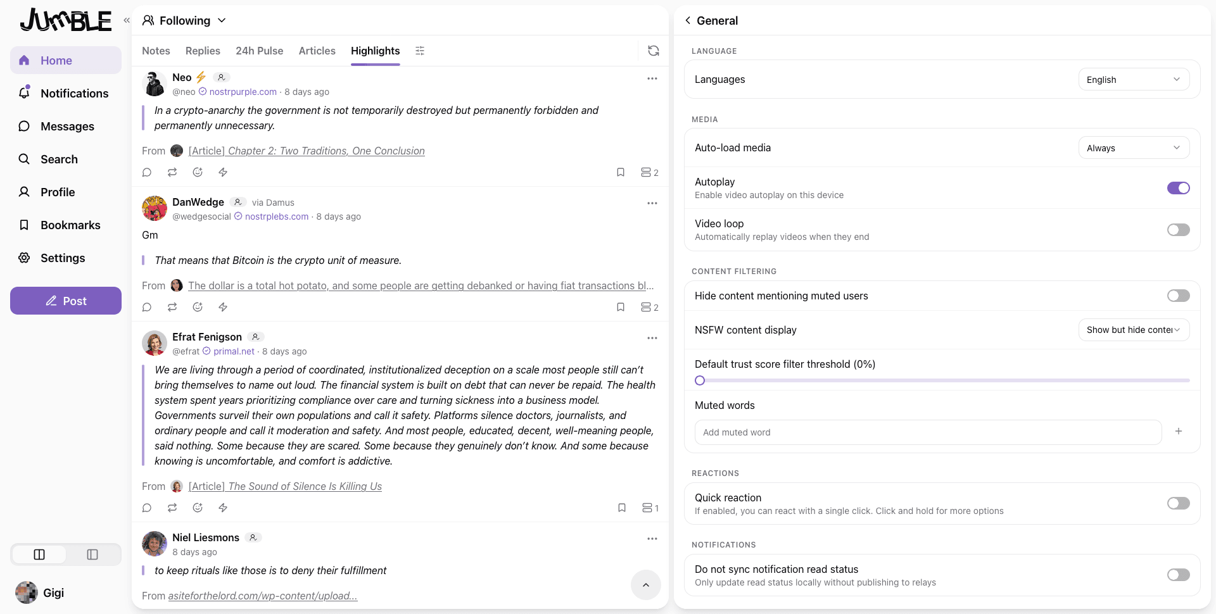Switch to single-column layout icon

[x=92, y=554]
